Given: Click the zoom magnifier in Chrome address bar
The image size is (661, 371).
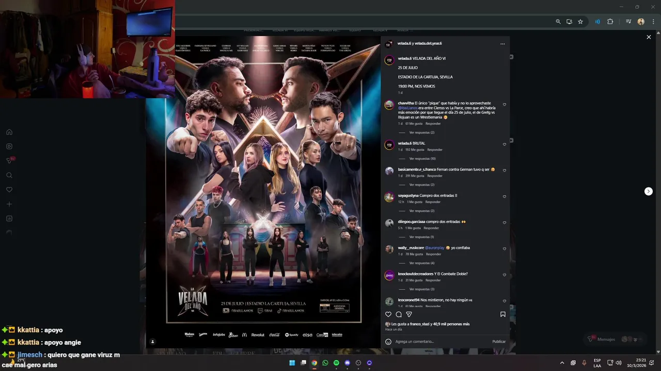Looking at the screenshot, I should tap(558, 22).
